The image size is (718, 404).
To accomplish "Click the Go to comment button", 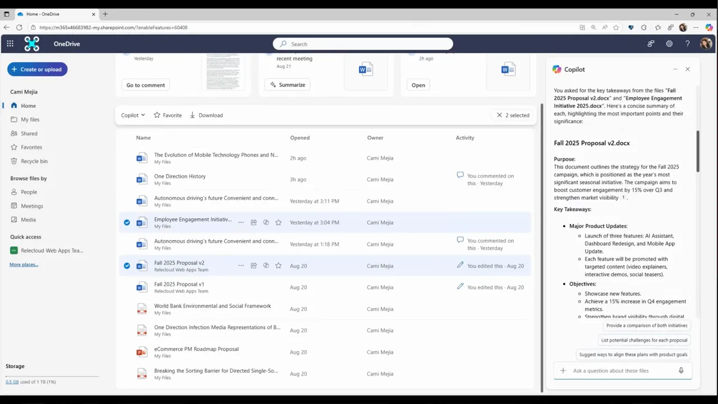I will (x=146, y=85).
